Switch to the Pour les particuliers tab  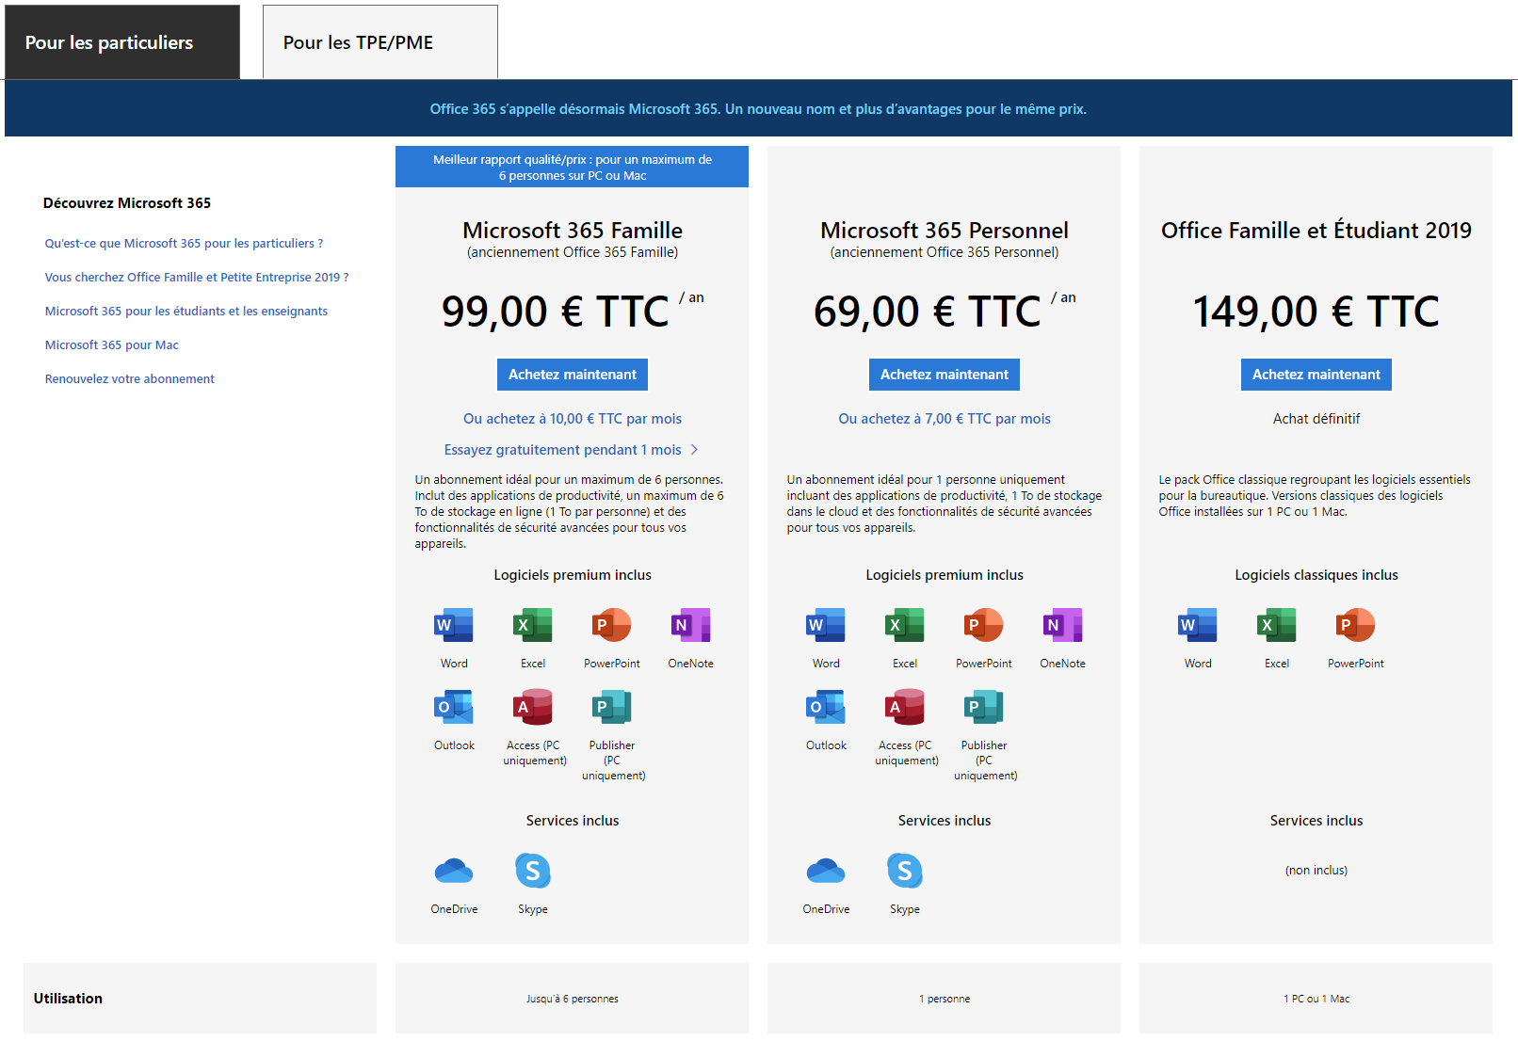coord(122,42)
